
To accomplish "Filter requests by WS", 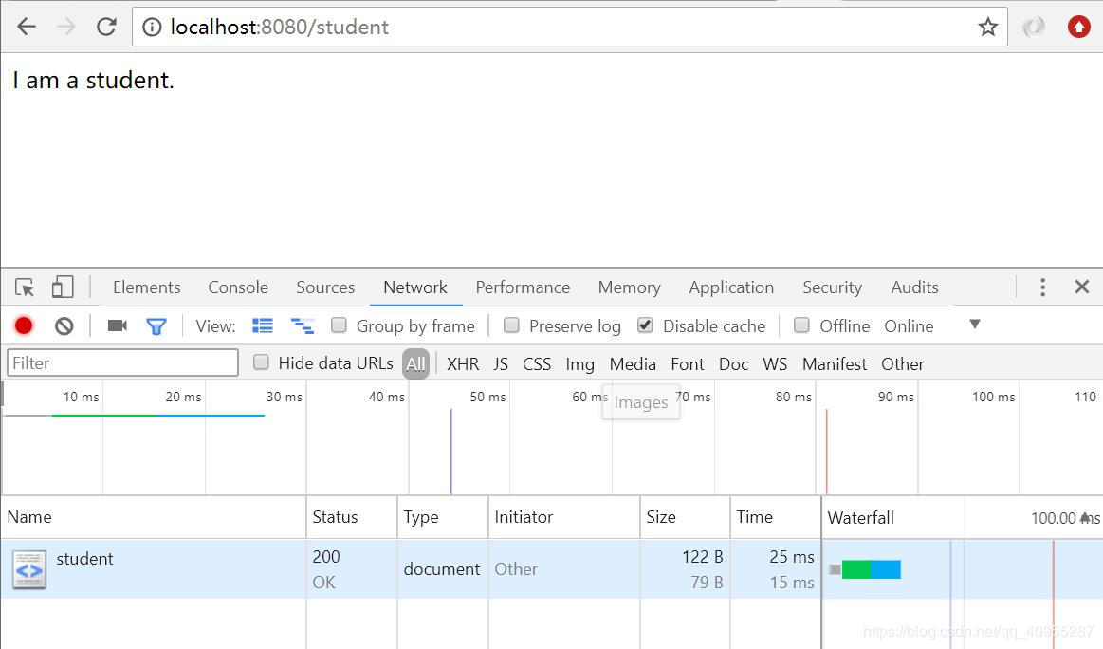I will pos(775,364).
